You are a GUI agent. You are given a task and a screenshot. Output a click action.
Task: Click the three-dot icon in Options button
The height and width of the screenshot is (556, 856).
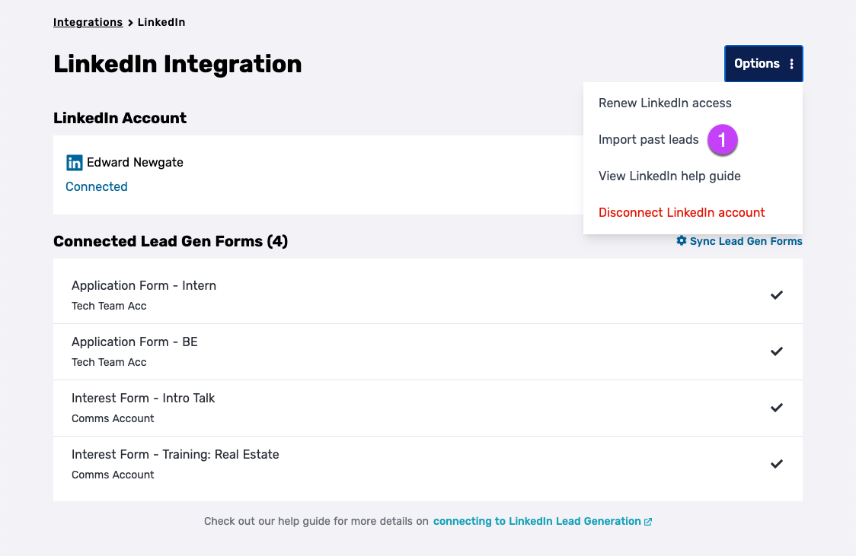click(791, 64)
